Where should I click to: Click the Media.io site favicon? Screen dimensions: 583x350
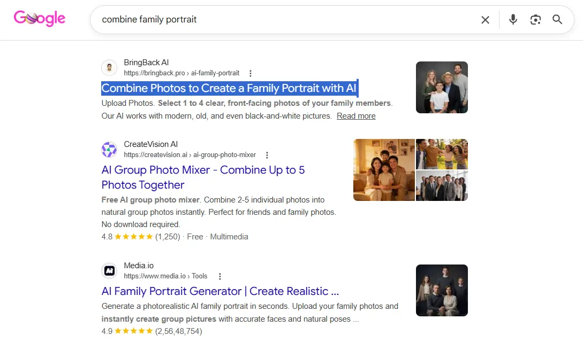pyautogui.click(x=109, y=271)
